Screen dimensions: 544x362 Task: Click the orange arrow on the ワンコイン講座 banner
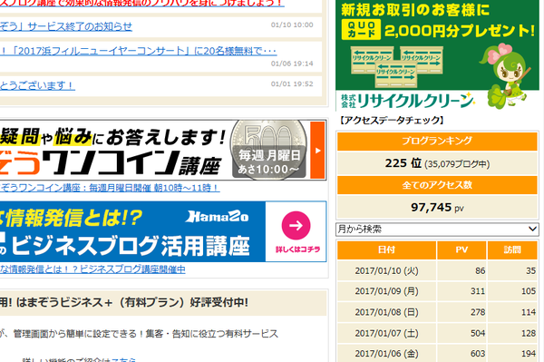[317, 151]
